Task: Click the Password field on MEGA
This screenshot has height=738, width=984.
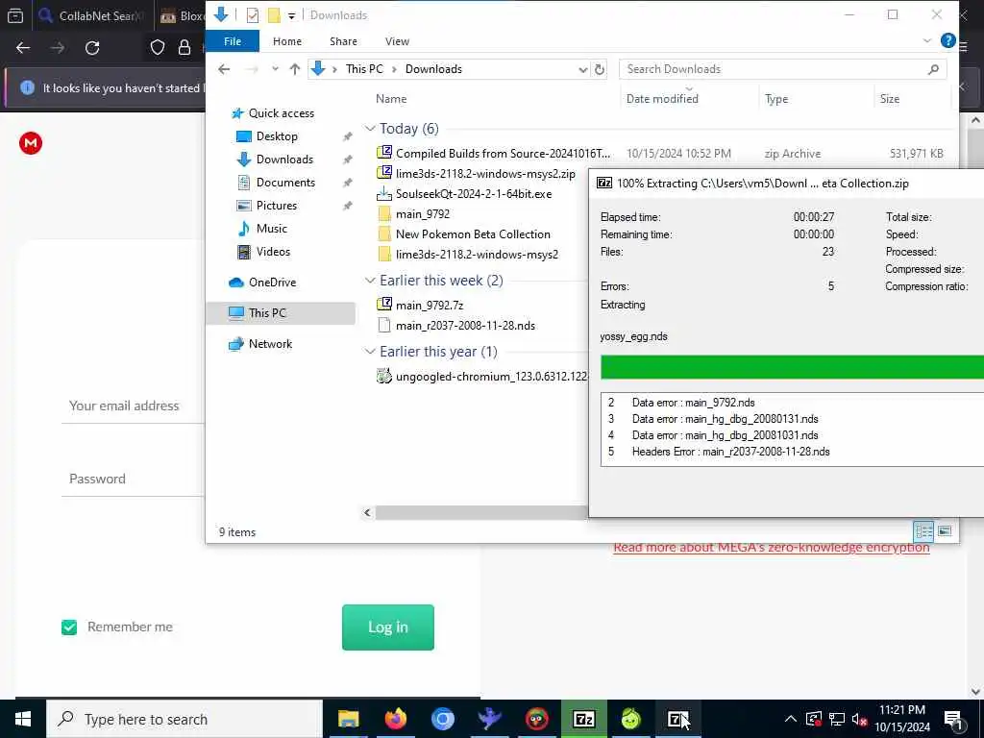Action: [133, 479]
